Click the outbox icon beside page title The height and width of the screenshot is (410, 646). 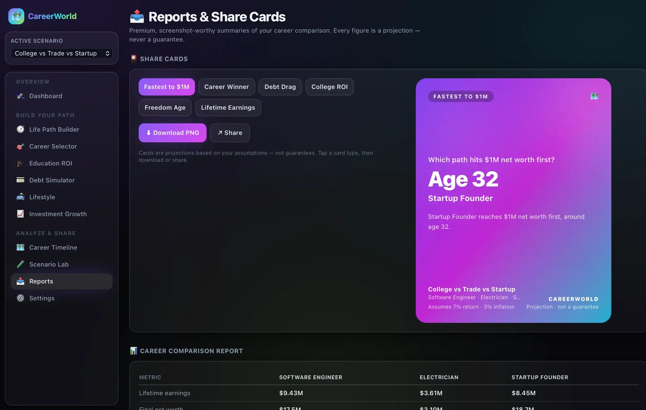coord(137,16)
